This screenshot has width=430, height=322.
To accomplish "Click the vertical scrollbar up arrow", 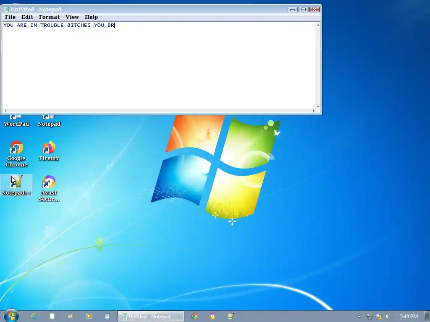I will pyautogui.click(x=318, y=25).
